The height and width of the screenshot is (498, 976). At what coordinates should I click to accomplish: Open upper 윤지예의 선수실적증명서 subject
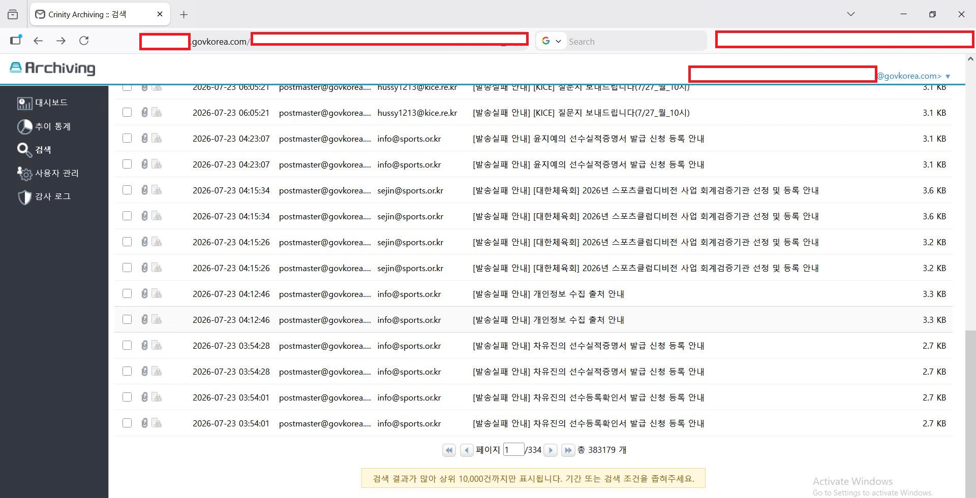(x=588, y=139)
